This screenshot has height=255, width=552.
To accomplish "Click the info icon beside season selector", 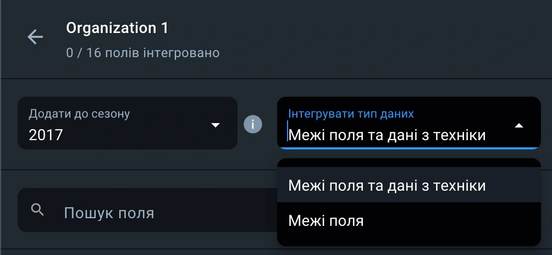I will [x=253, y=124].
